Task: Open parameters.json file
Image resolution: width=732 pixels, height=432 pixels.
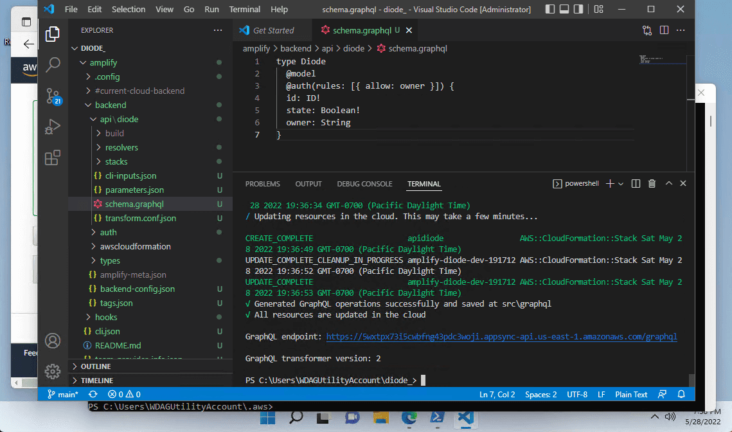Action: (150, 190)
